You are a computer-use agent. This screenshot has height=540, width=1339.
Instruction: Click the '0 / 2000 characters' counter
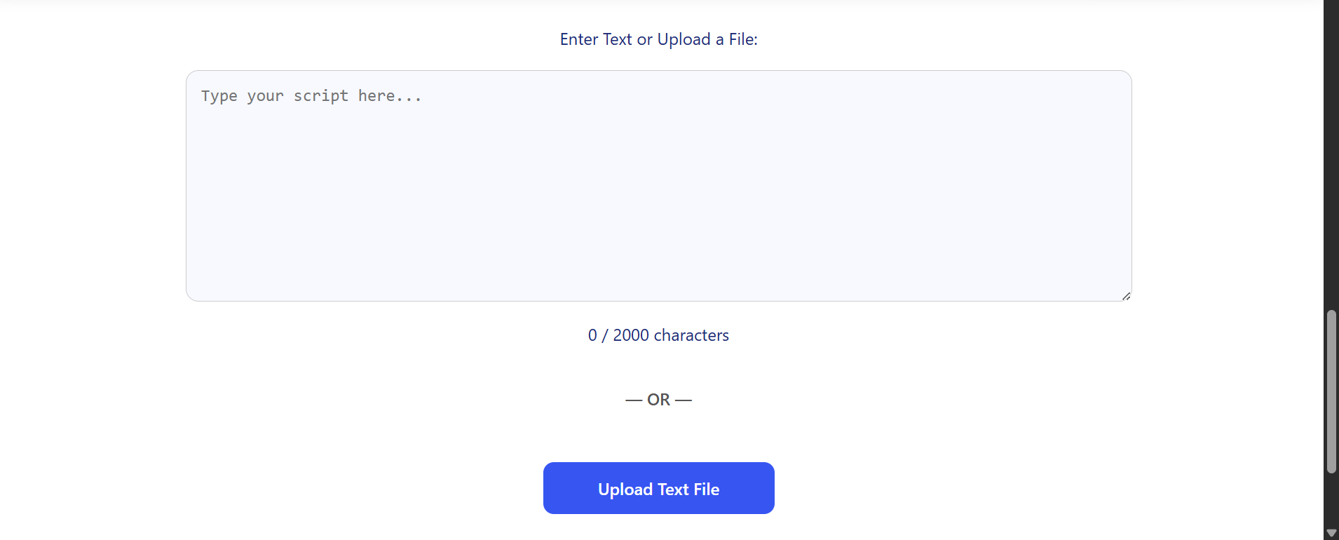(658, 335)
